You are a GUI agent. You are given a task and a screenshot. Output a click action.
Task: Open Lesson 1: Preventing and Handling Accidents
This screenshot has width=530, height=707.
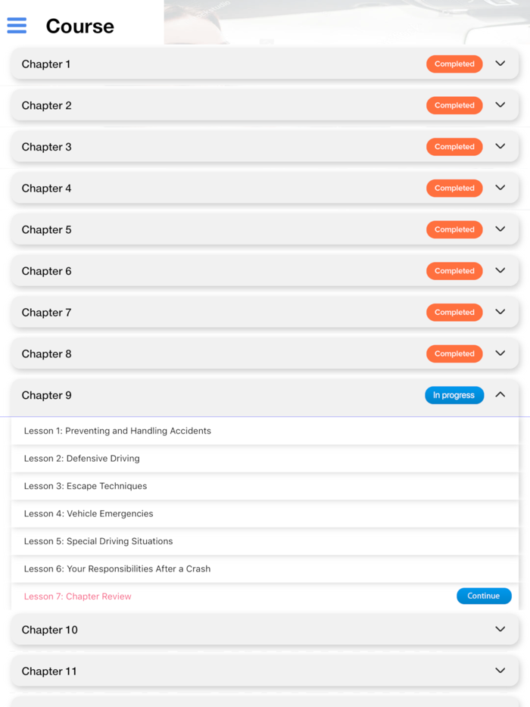click(117, 431)
